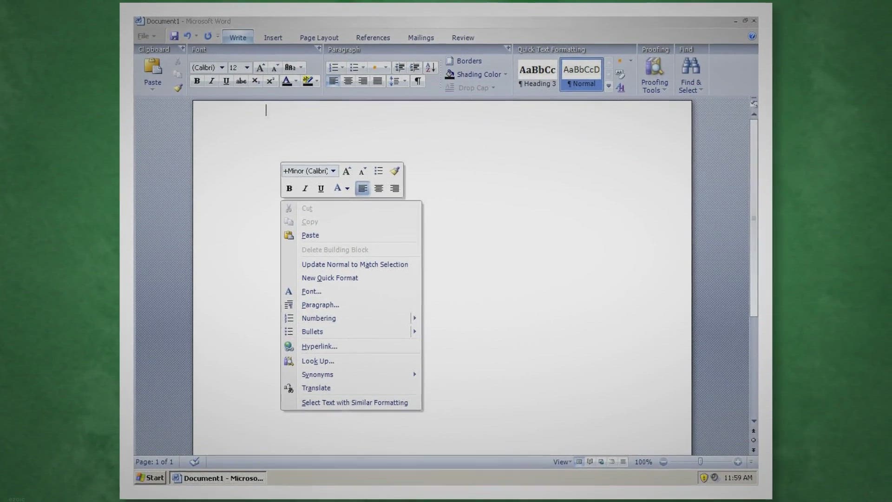Click Format Painter brush in mini toolbar

click(x=394, y=171)
